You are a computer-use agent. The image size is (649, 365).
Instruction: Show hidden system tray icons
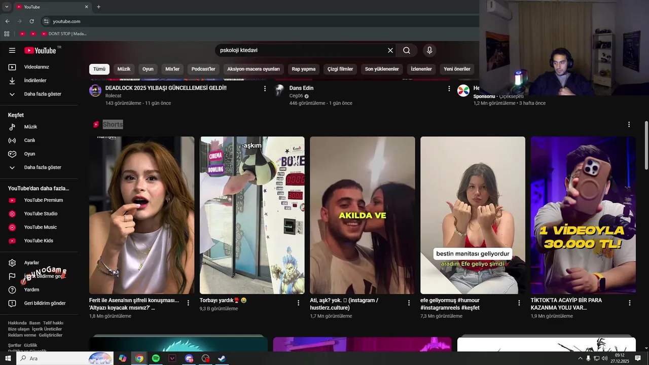tap(580, 358)
